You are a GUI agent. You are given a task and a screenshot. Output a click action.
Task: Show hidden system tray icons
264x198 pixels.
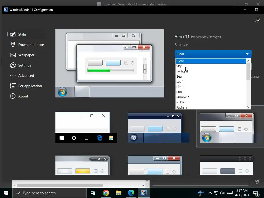(x=210, y=193)
